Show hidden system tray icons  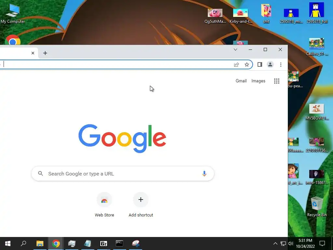click(275, 243)
